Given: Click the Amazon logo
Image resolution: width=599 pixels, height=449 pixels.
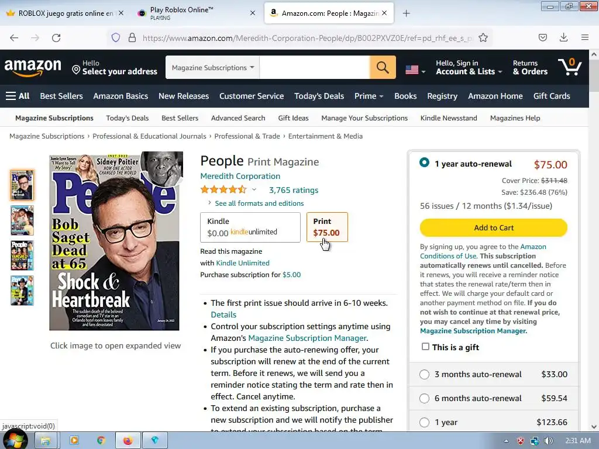Looking at the screenshot, I should (x=33, y=67).
